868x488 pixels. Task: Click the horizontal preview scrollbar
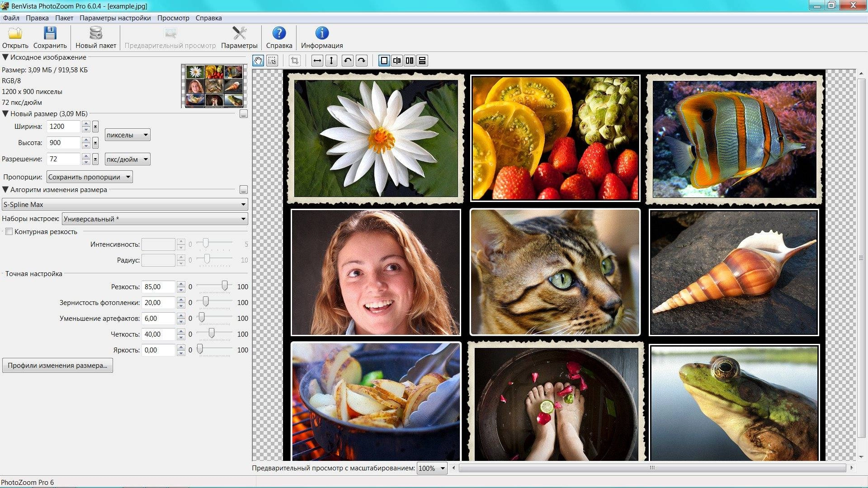tap(652, 468)
